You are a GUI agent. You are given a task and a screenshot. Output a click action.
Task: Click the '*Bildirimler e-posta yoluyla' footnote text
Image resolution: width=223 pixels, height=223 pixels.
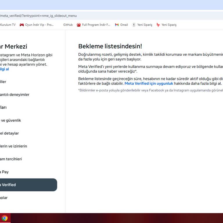[151, 90]
